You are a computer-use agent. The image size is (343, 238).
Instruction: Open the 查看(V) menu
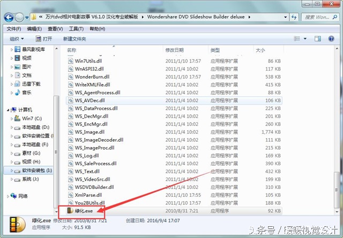(x=55, y=29)
